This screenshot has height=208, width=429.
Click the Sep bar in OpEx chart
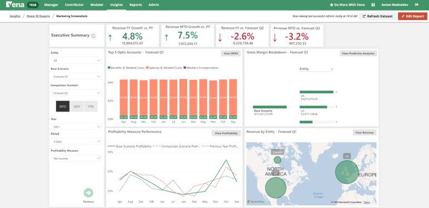pos(233,99)
